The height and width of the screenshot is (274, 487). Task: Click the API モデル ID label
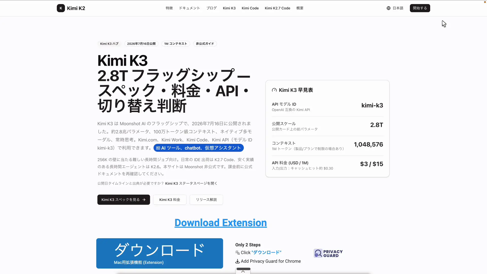point(284,104)
